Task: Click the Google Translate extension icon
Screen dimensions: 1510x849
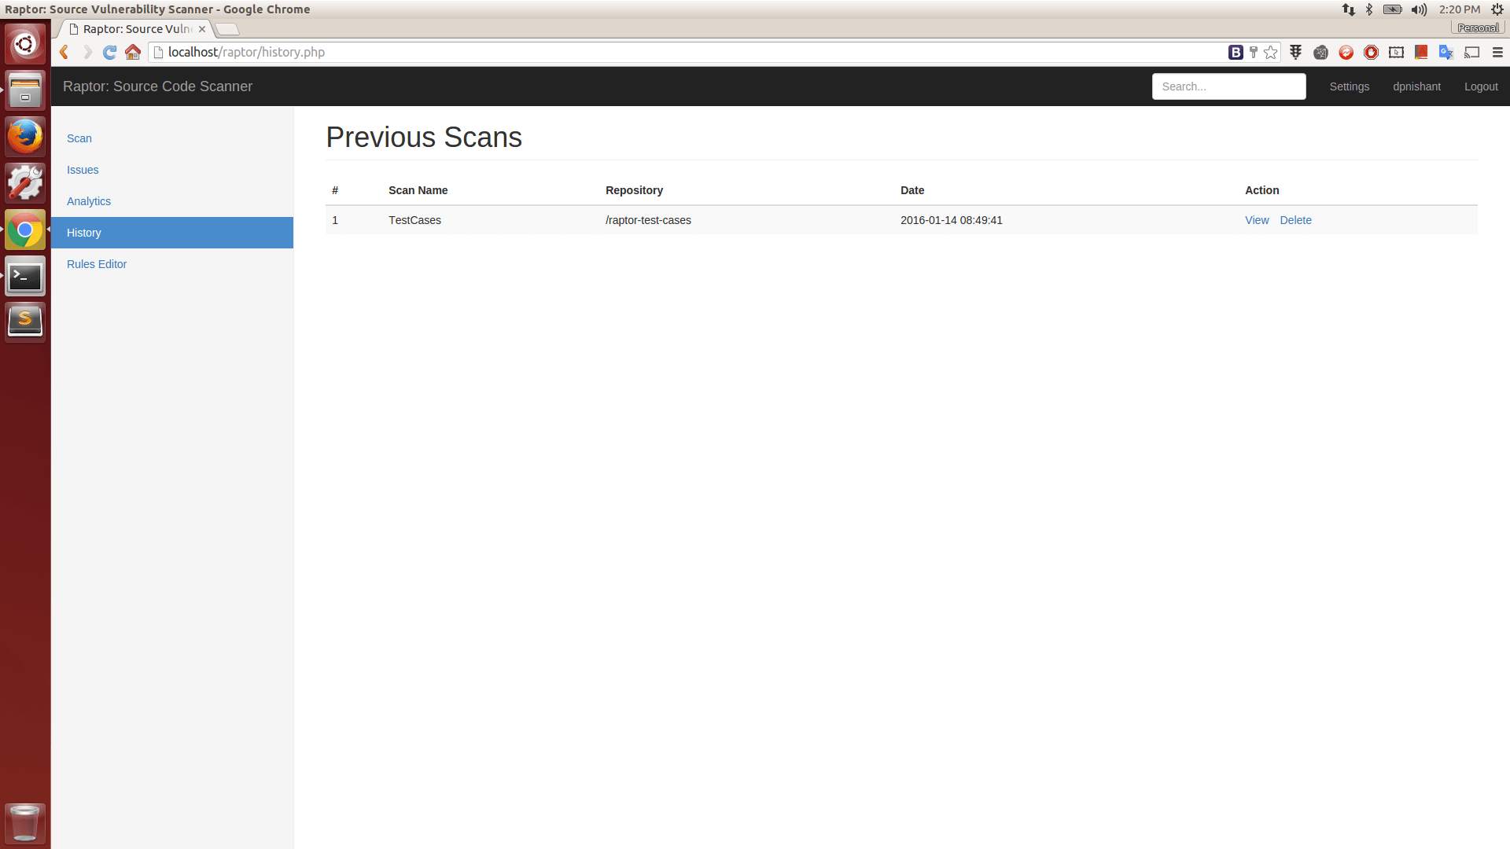Action: pos(1446,53)
